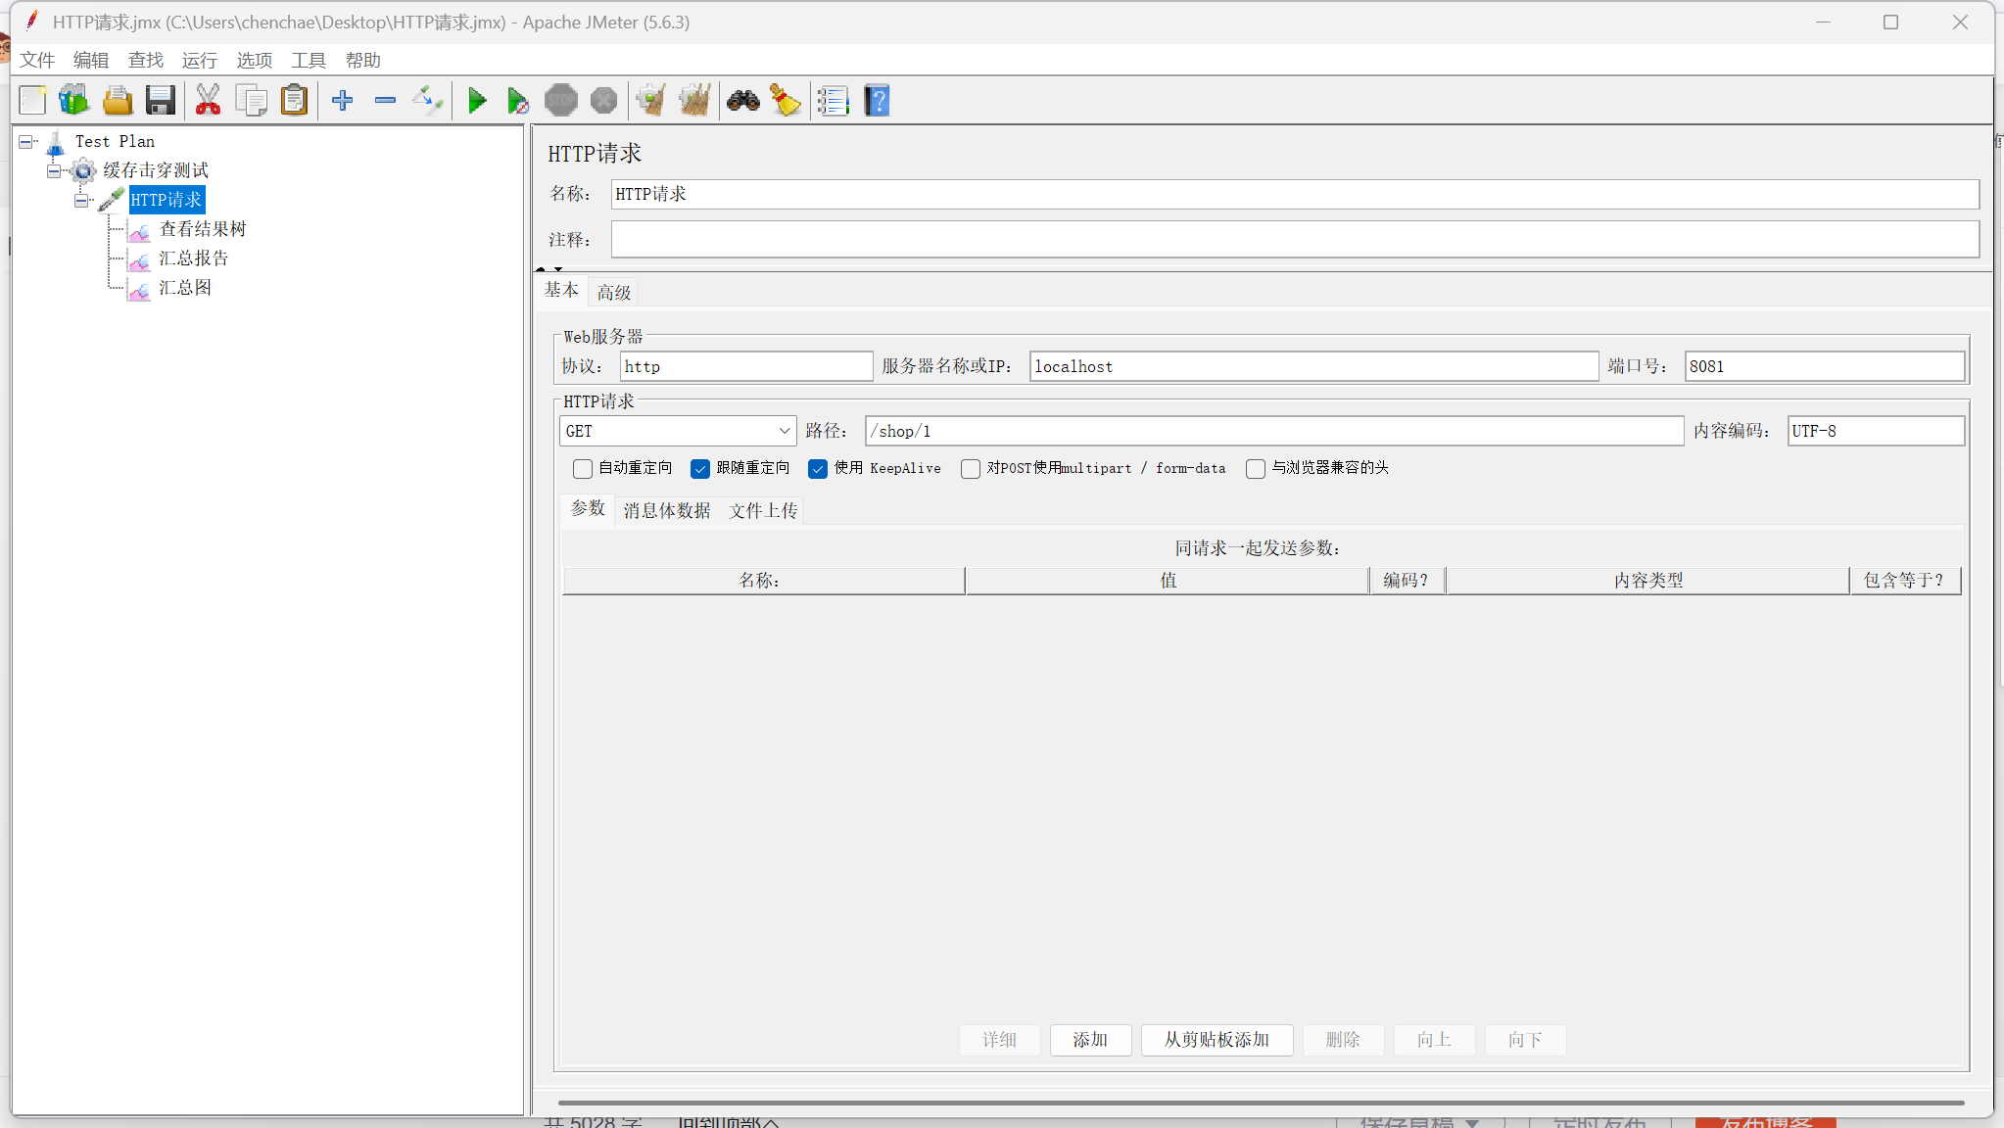Click the Save floppy disk icon
Image resolution: width=2004 pixels, height=1128 pixels.
point(160,100)
